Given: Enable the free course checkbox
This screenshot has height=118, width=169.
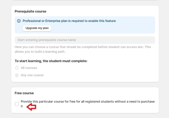Looking at the screenshot, I should (x=17, y=104).
